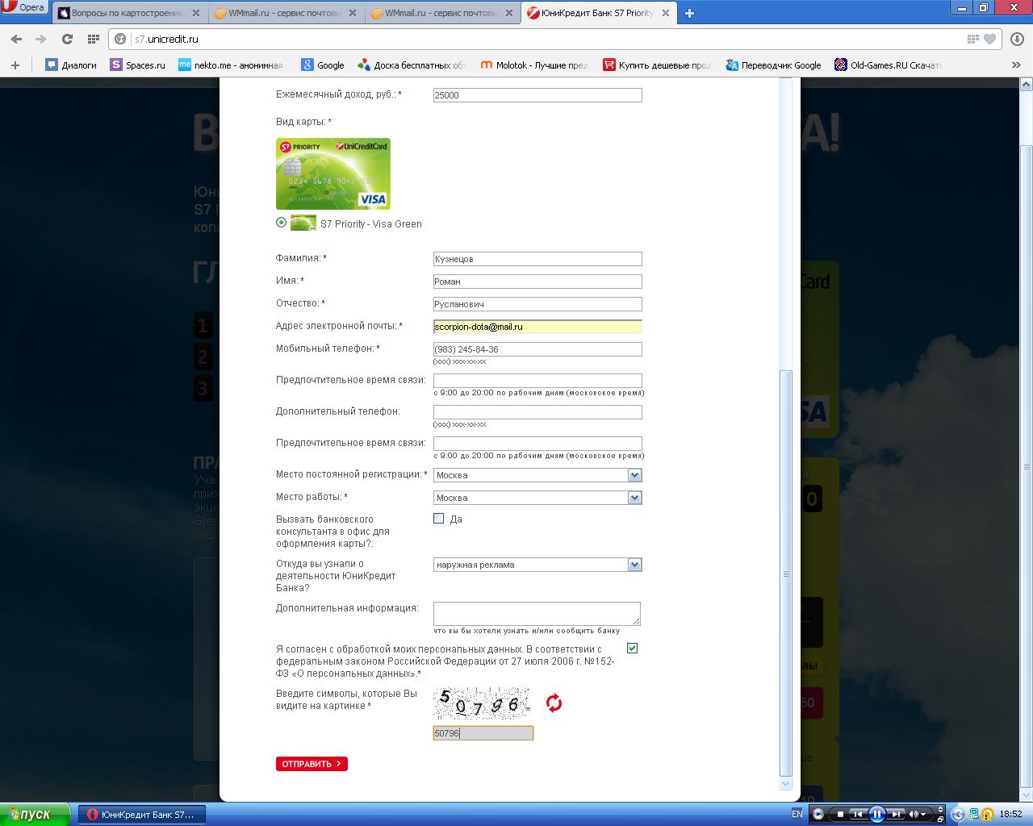
Task: Click the Фамилия field containing Кузнецов
Action: click(537, 259)
